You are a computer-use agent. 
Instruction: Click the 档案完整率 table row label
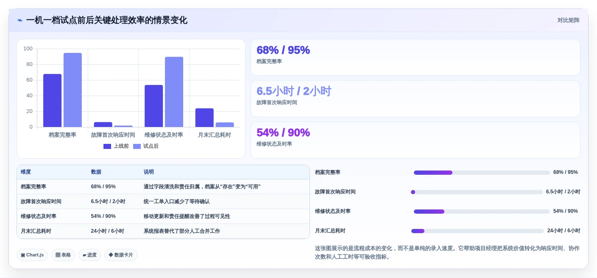(x=33, y=187)
